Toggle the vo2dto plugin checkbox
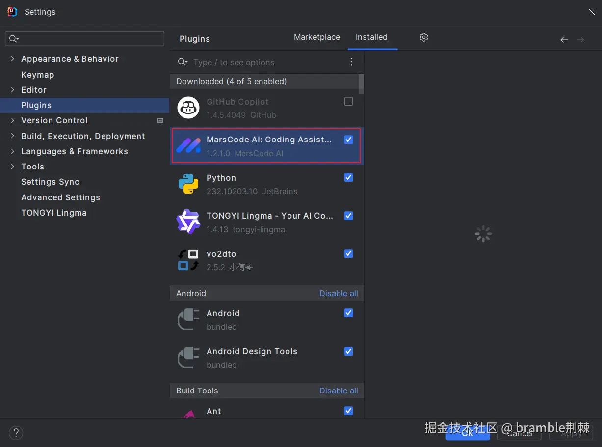Screen dimensions: 602x447 tap(348, 253)
